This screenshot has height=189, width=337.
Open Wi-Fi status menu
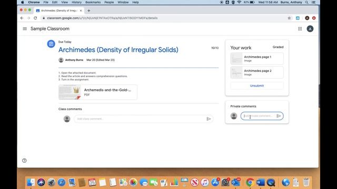239,2
